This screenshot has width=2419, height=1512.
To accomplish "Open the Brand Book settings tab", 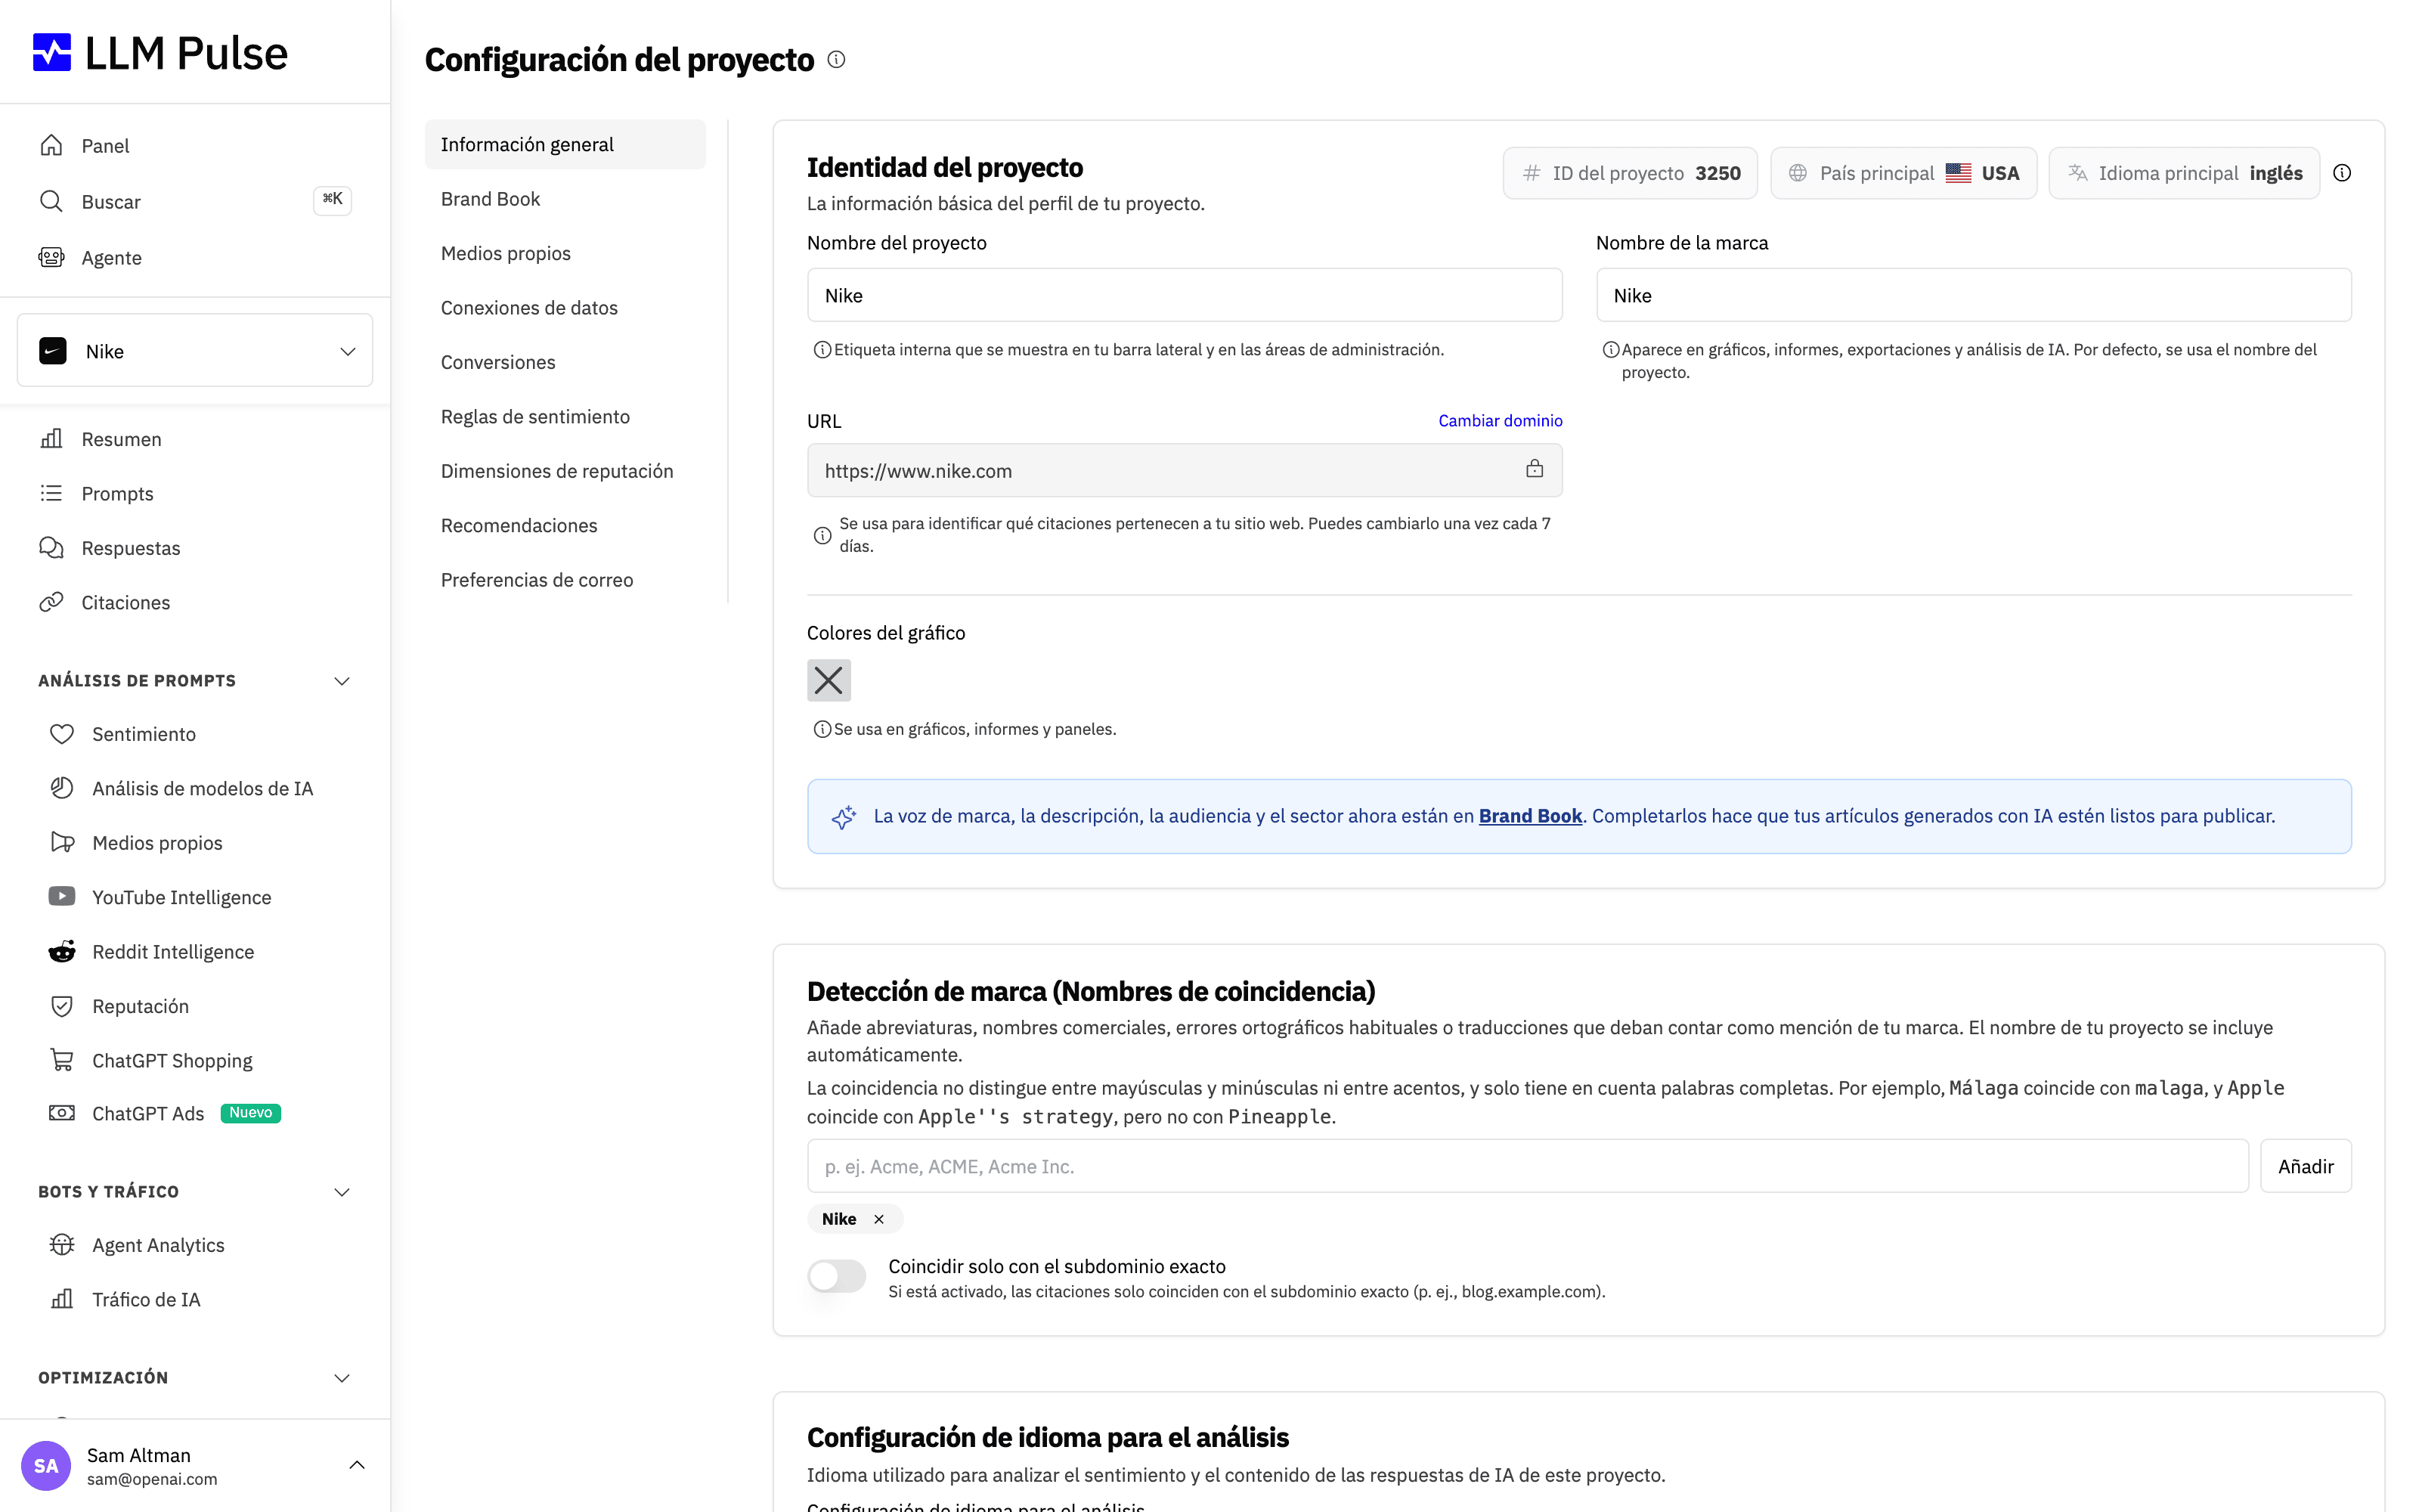I will [x=565, y=199].
